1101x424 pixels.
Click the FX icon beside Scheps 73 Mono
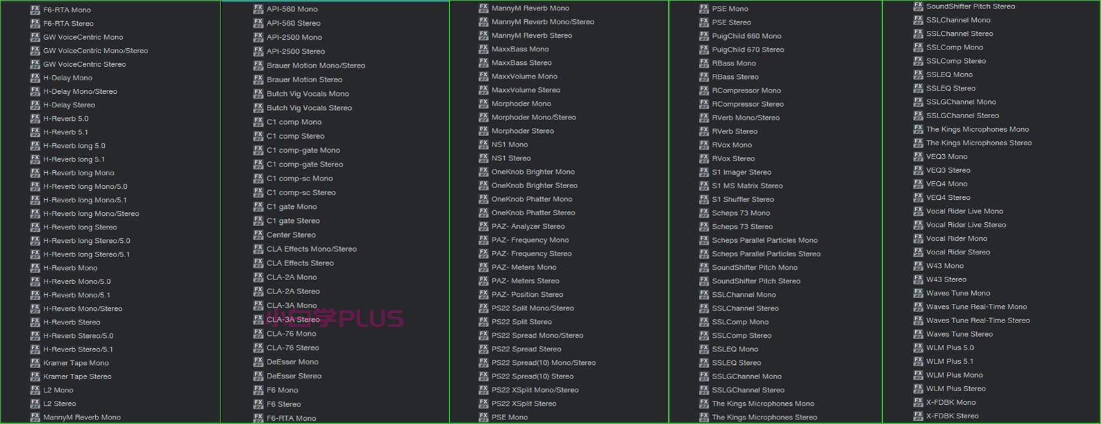coord(704,213)
